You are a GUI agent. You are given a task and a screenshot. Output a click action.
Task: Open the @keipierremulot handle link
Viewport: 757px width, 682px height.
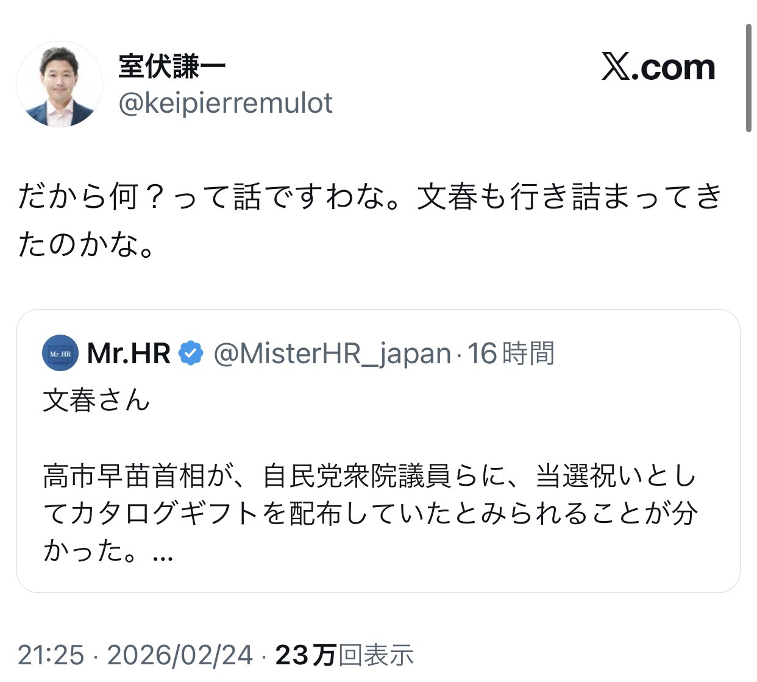(x=226, y=103)
